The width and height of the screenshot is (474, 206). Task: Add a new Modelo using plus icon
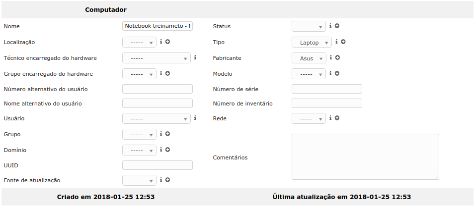pyautogui.click(x=337, y=74)
